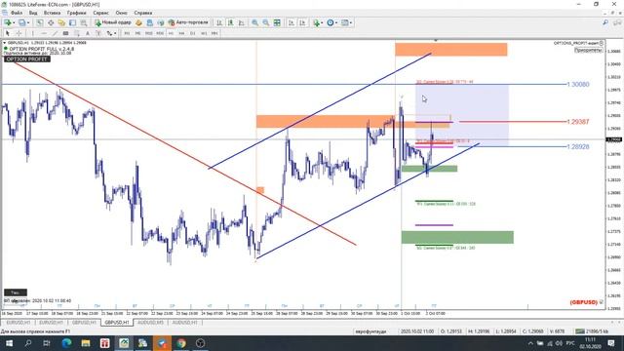The image size is (624, 351).
Task: Expand the Periods dropdown arrow
Action: [336, 22]
